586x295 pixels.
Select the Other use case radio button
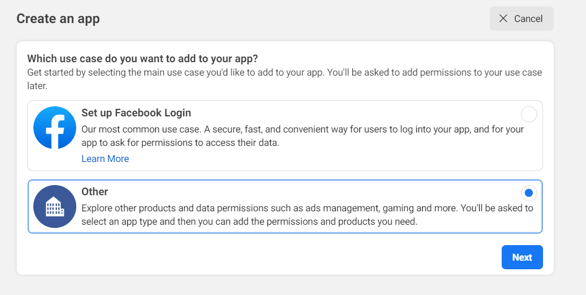[529, 193]
